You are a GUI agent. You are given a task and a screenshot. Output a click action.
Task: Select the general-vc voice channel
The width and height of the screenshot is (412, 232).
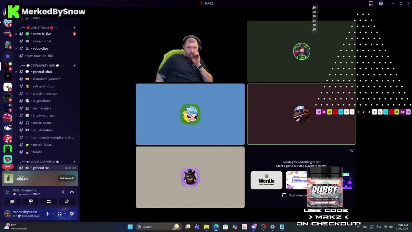pyautogui.click(x=48, y=168)
